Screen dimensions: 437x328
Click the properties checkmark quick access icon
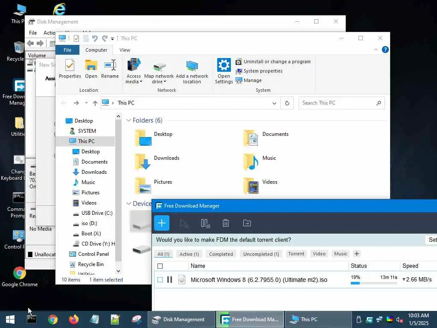76,38
